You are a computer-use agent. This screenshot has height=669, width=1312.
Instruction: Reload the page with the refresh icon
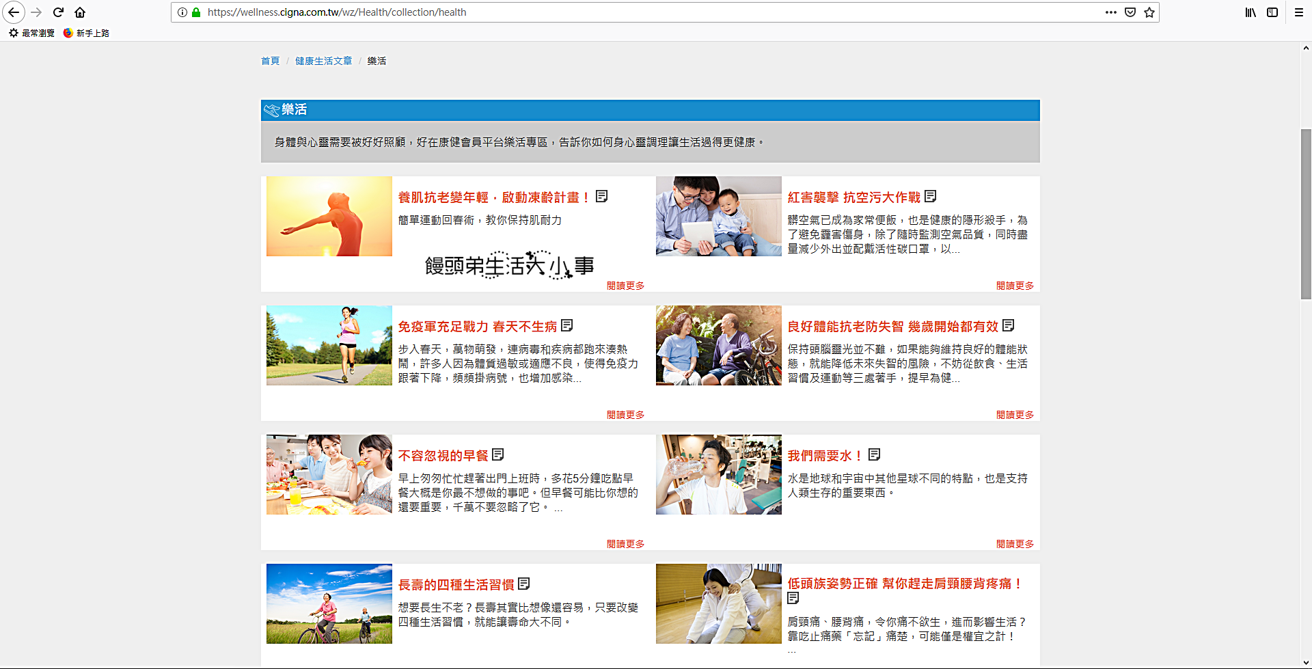58,12
